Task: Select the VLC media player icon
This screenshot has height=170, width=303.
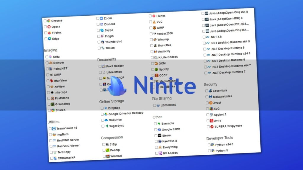Action: click(154, 22)
